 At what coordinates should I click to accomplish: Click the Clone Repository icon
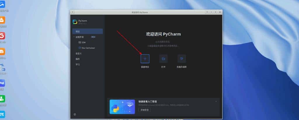(x=182, y=59)
